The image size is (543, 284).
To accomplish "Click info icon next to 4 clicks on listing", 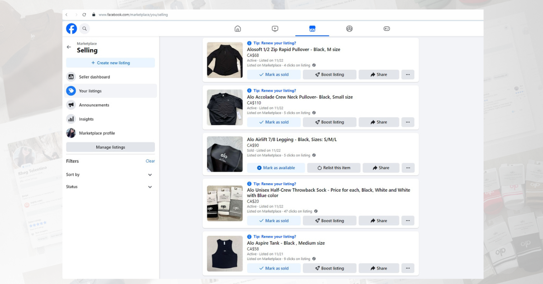I will (314, 65).
